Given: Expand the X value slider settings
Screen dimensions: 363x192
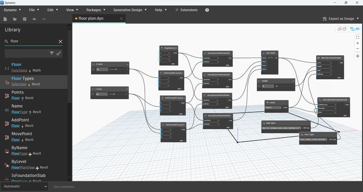Looking at the screenshot, I should click(x=93, y=69).
